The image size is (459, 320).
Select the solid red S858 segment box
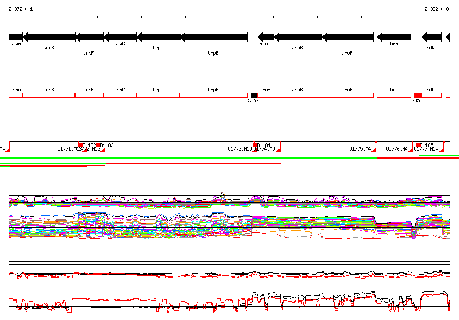(418, 95)
